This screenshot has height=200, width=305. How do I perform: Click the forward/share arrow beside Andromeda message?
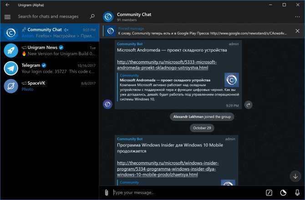[x=249, y=105]
